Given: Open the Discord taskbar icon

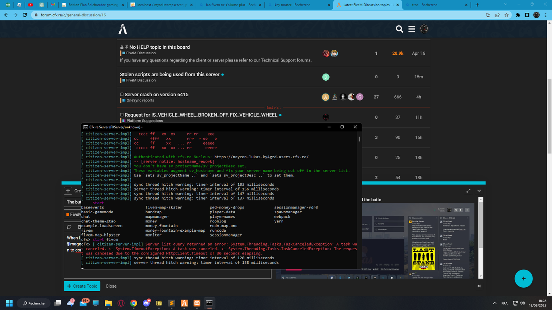Looking at the screenshot, I should tap(146, 303).
